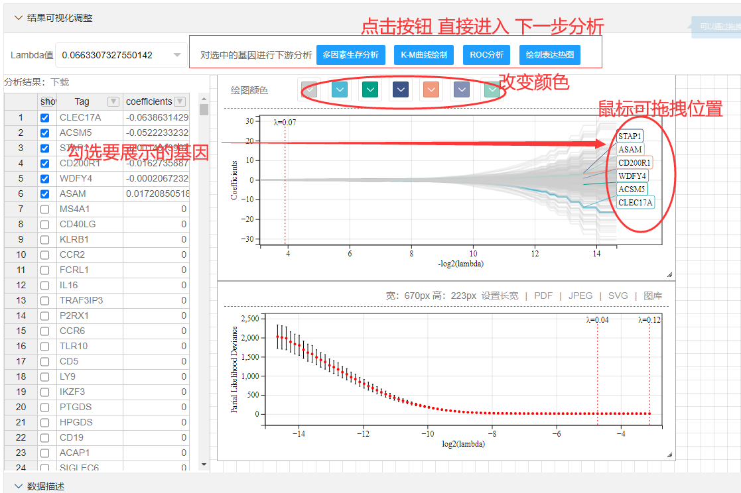Image resolution: width=741 pixels, height=493 pixels.
Task: Open the coefficients column filter
Action: pos(178,101)
